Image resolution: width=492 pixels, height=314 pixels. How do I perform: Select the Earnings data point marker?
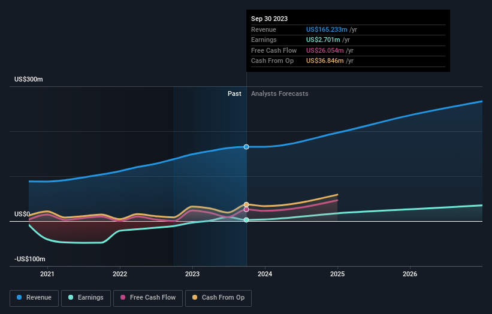pos(246,220)
